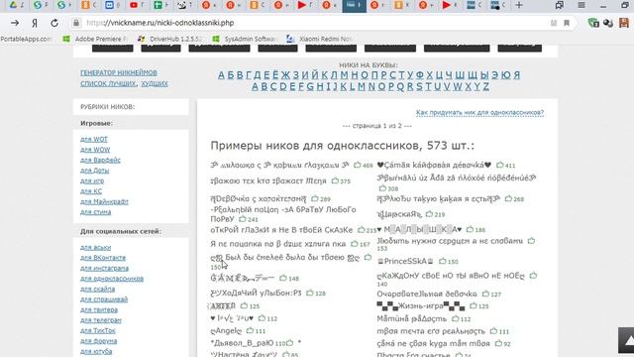
Task: Open sidebar link 'для аськи'
Action: pyautogui.click(x=95, y=247)
